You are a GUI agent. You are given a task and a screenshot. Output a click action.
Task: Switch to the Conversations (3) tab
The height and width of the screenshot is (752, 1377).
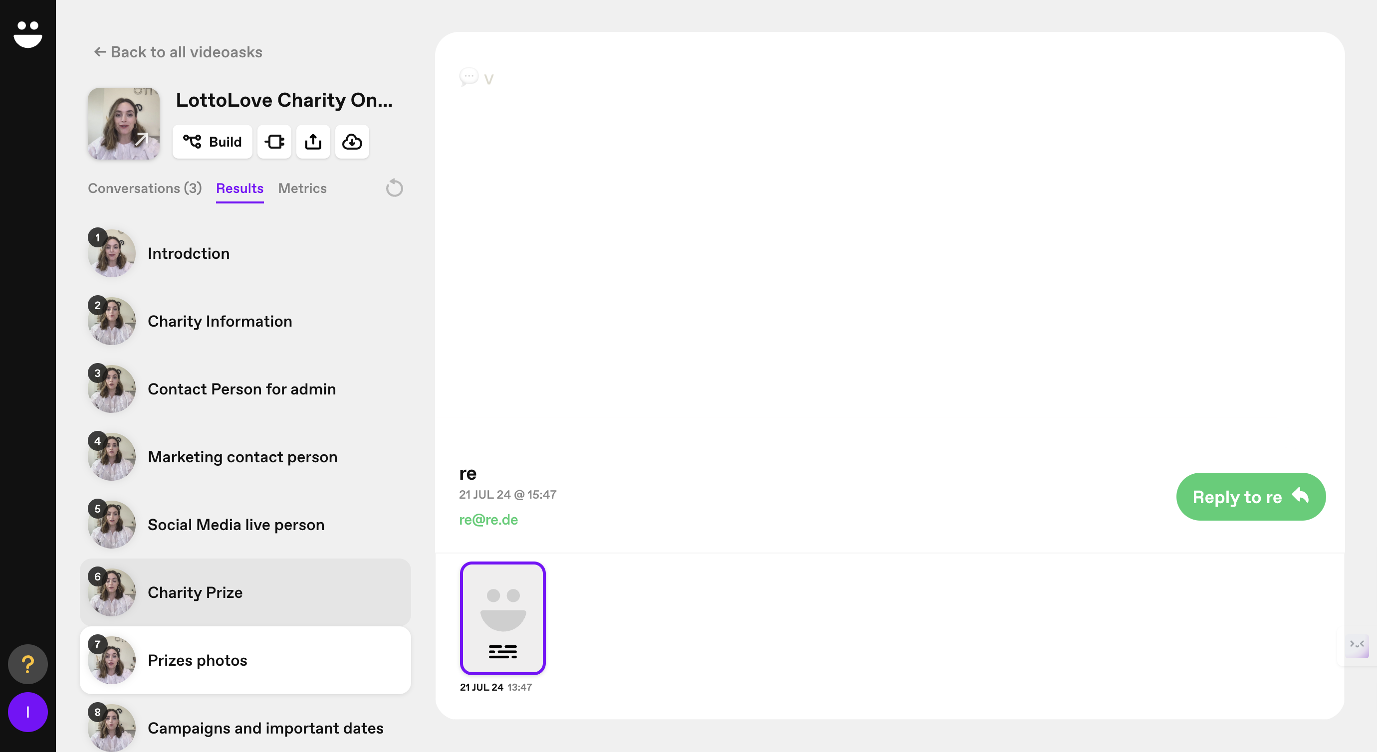pos(144,188)
